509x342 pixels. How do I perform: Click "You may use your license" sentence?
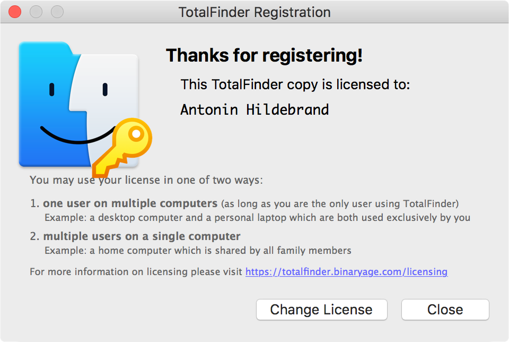coord(146,180)
